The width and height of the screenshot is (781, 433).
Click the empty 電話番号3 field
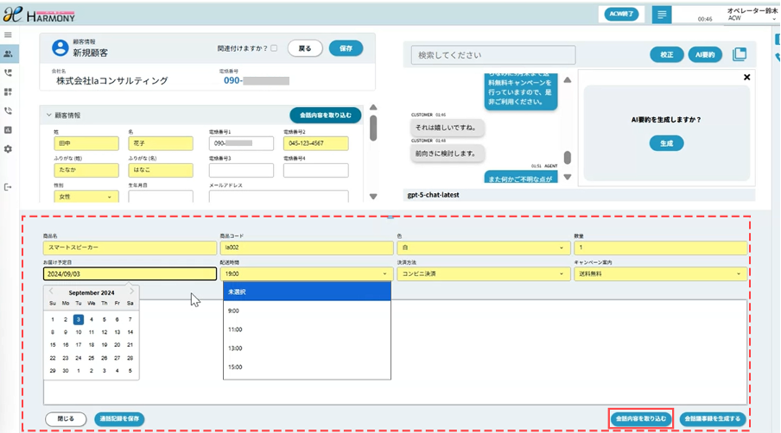[241, 170]
